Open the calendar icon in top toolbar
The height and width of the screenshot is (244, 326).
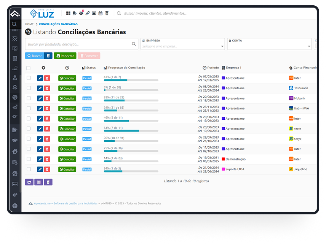click(x=101, y=13)
